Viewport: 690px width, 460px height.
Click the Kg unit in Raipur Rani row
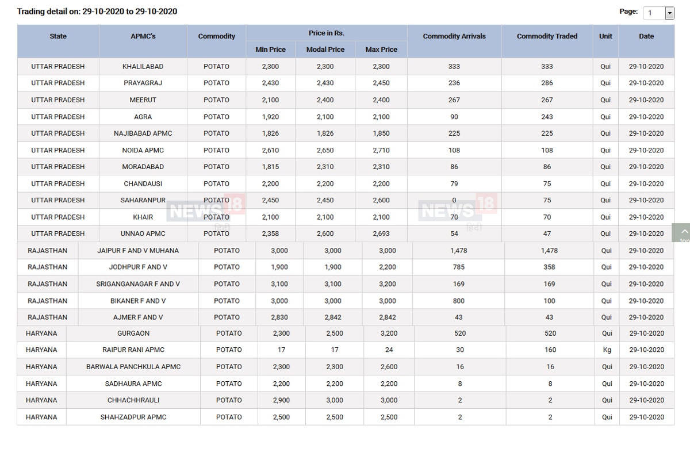pyautogui.click(x=607, y=350)
